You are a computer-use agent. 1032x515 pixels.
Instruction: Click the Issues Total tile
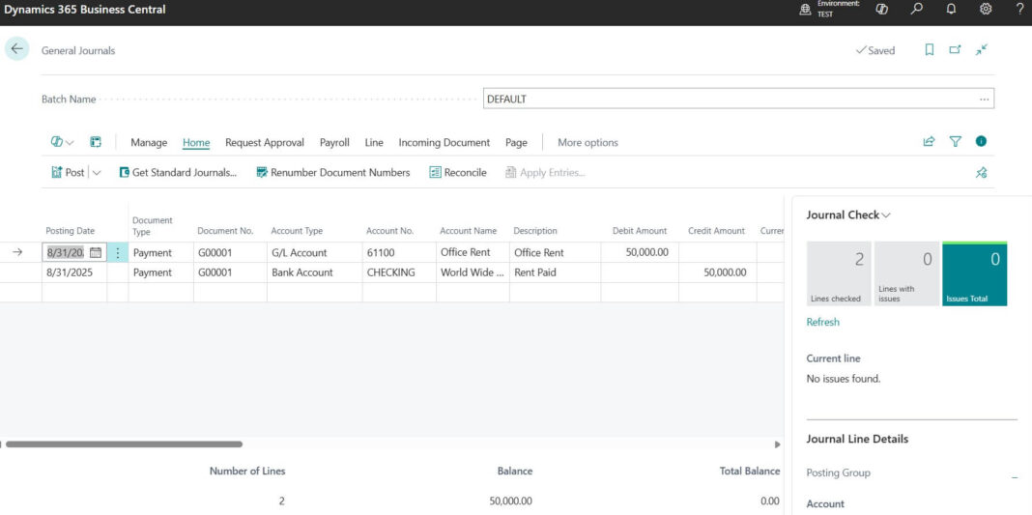[x=974, y=274]
